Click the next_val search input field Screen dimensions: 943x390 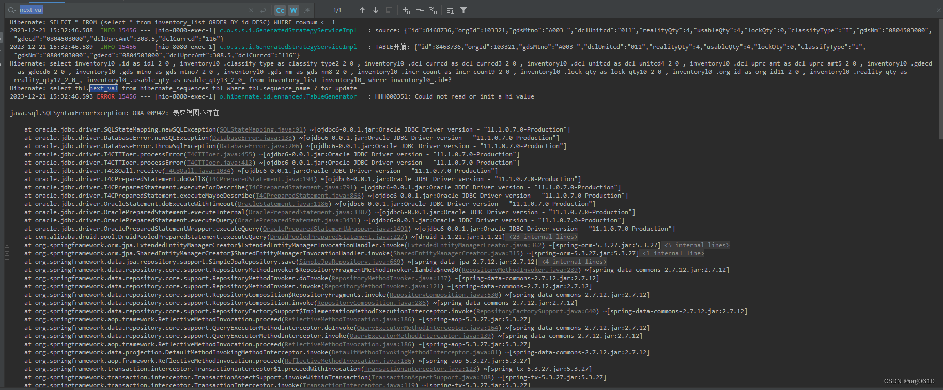click(x=132, y=10)
